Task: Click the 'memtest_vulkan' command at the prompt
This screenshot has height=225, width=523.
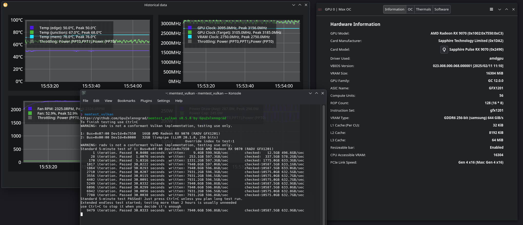Action: 99,114
